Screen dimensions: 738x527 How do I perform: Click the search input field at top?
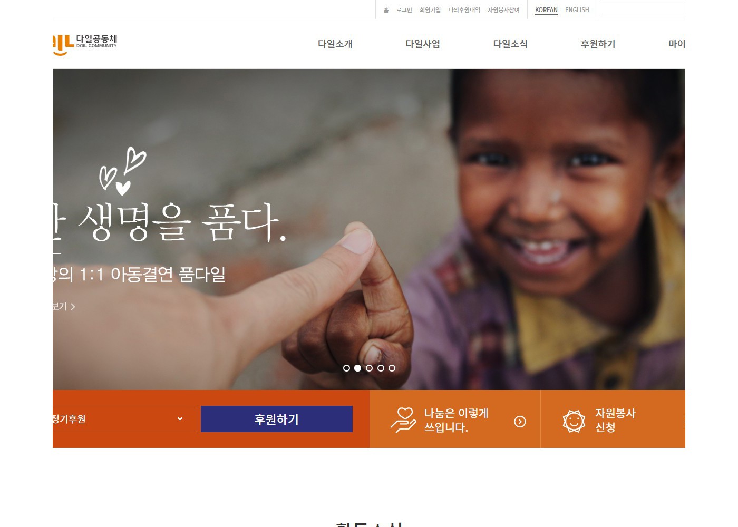tap(643, 9)
